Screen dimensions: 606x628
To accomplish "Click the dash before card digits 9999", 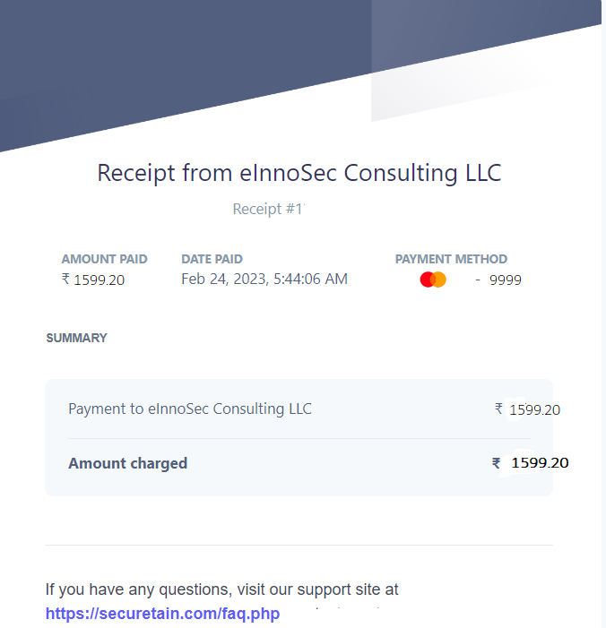I will [x=478, y=280].
